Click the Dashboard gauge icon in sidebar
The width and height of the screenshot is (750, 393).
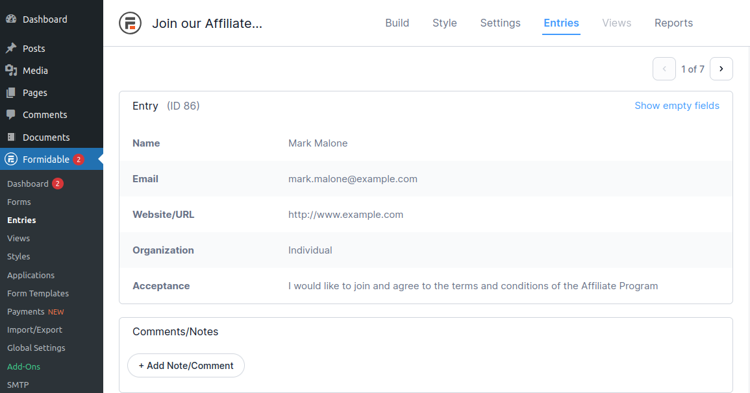[11, 19]
